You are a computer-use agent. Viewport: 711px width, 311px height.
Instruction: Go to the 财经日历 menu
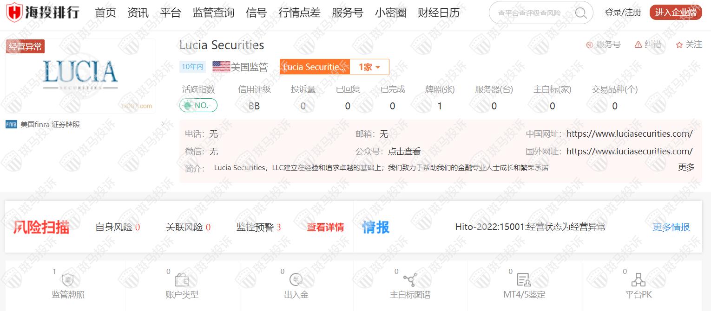439,13
